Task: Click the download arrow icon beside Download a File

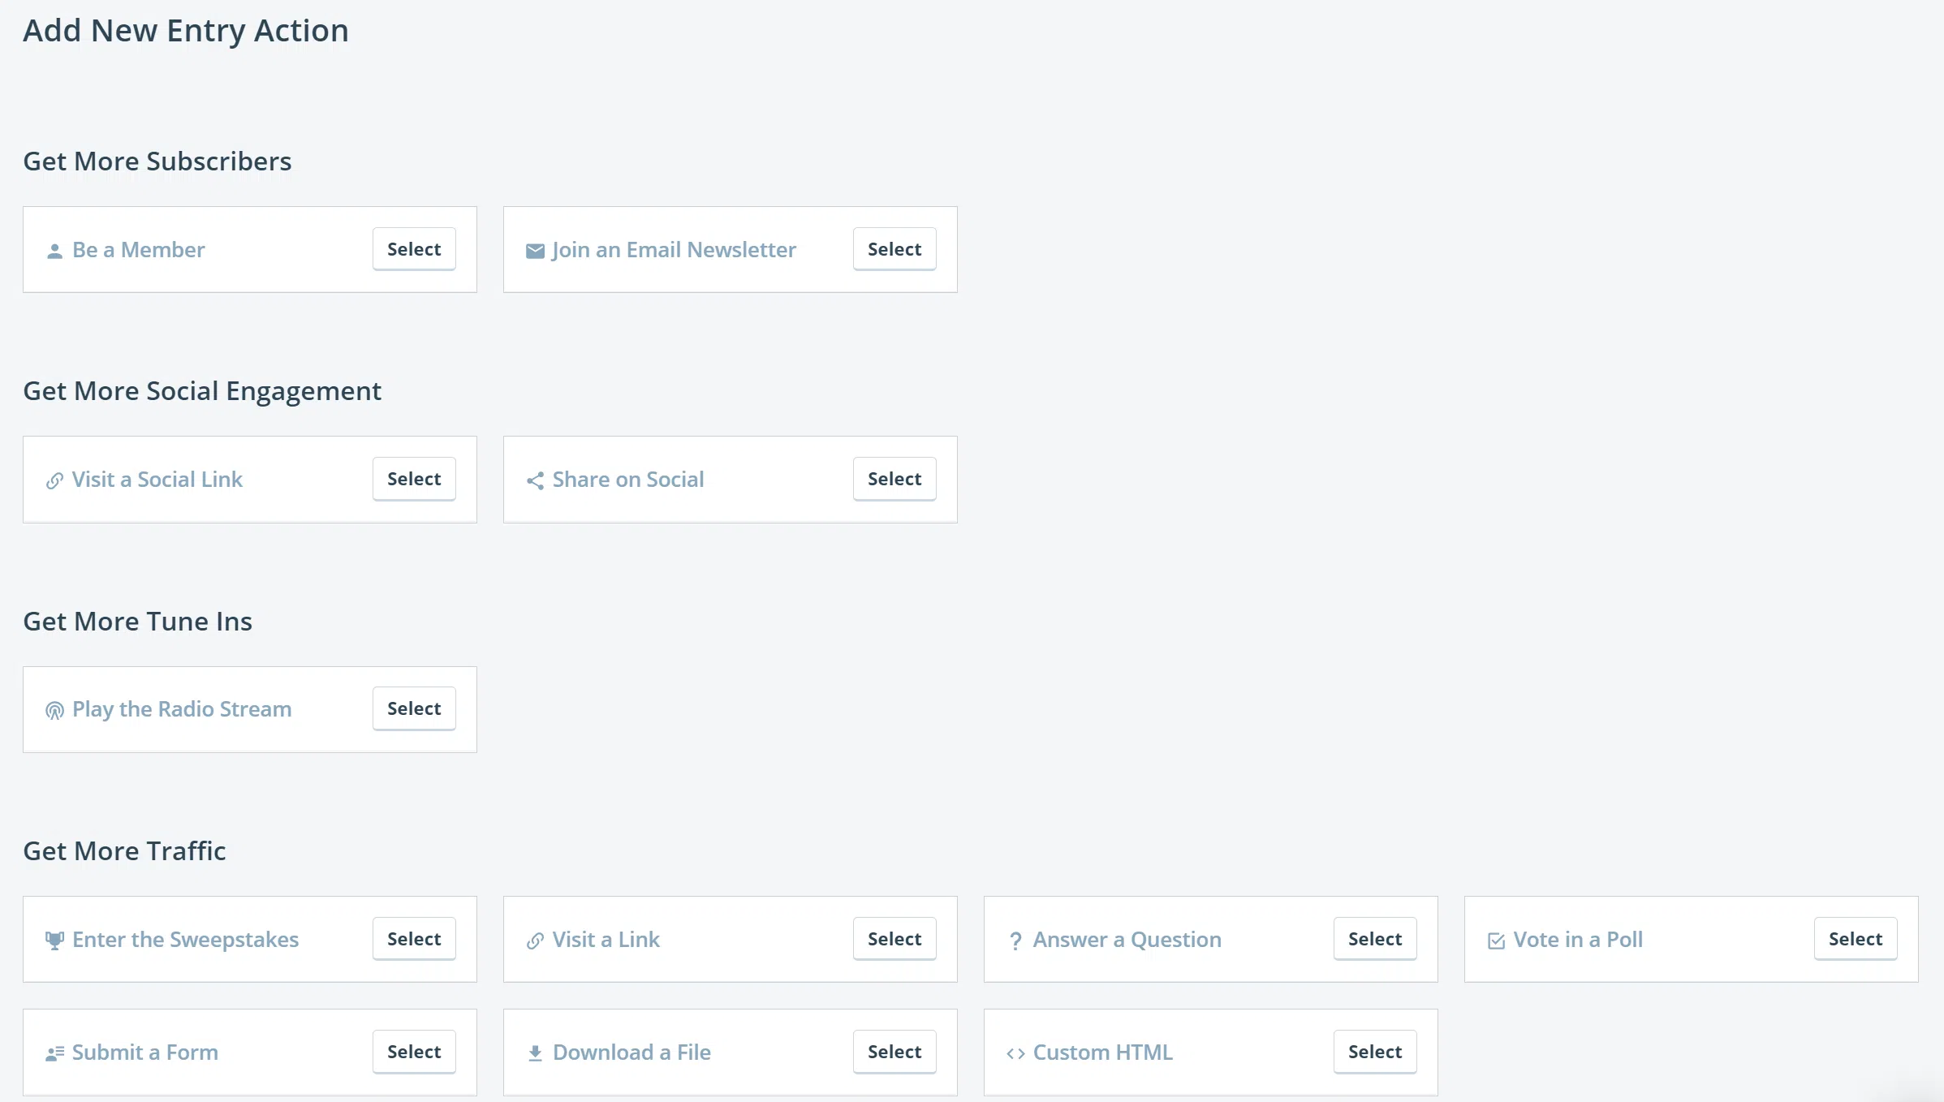Action: tap(535, 1053)
